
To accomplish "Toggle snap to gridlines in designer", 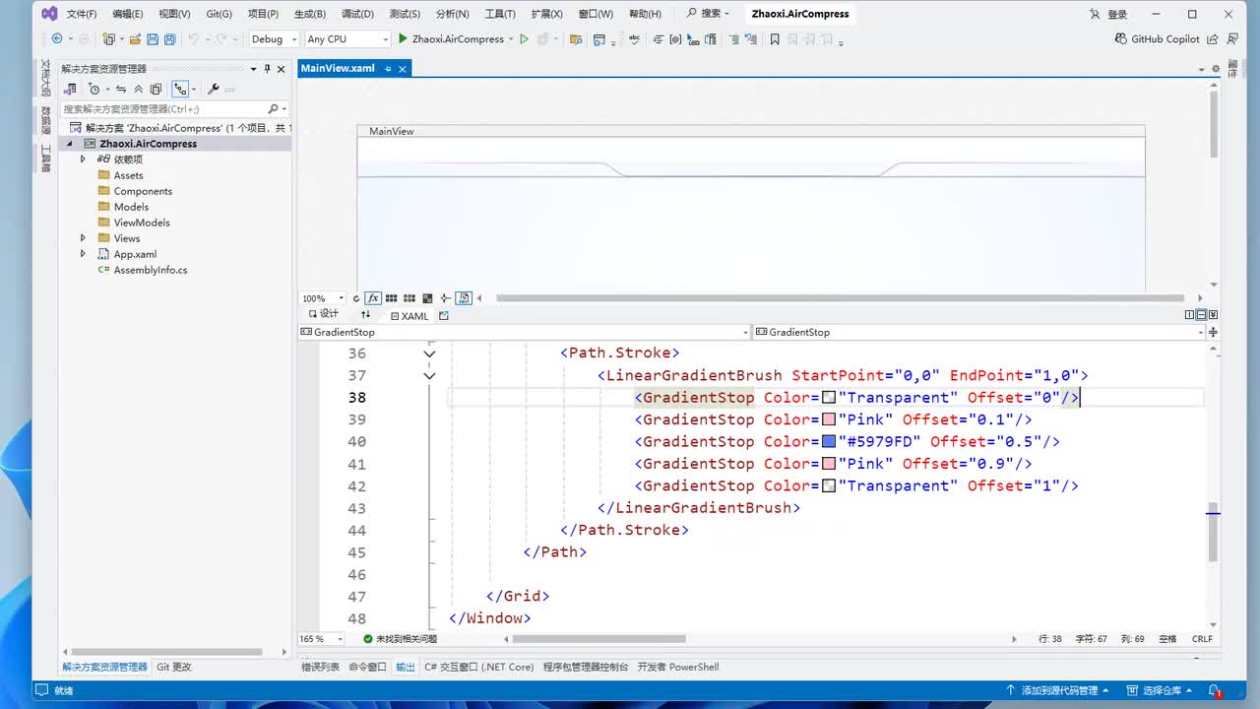I will (409, 298).
